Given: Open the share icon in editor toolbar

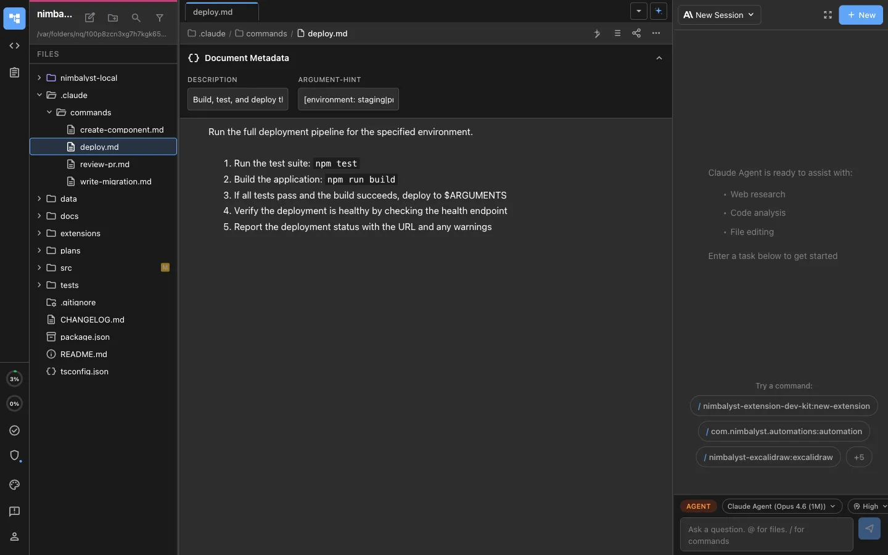Looking at the screenshot, I should [x=636, y=33].
